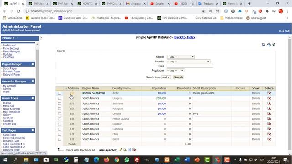Click the browser address bar
This screenshot has height=164, width=292.
(x=112, y=11)
